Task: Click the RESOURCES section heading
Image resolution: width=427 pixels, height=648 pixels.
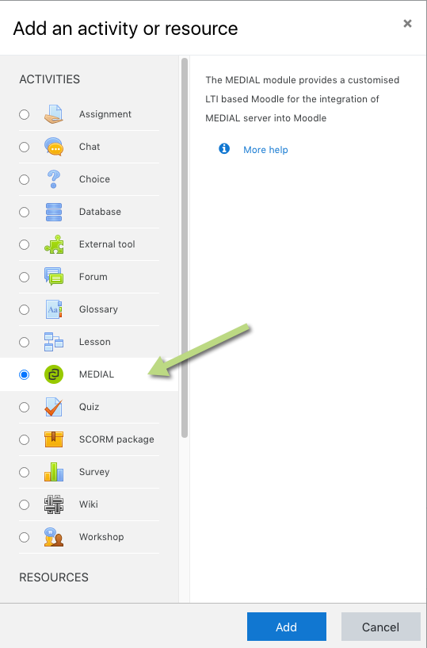Action: point(54,577)
